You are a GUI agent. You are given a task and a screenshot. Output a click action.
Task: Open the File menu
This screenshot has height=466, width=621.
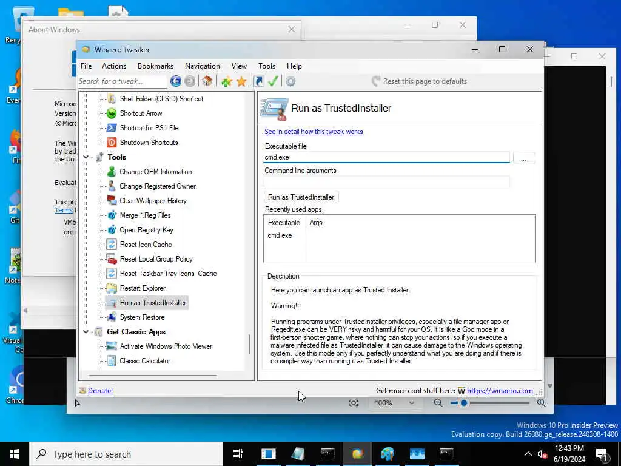pyautogui.click(x=86, y=66)
